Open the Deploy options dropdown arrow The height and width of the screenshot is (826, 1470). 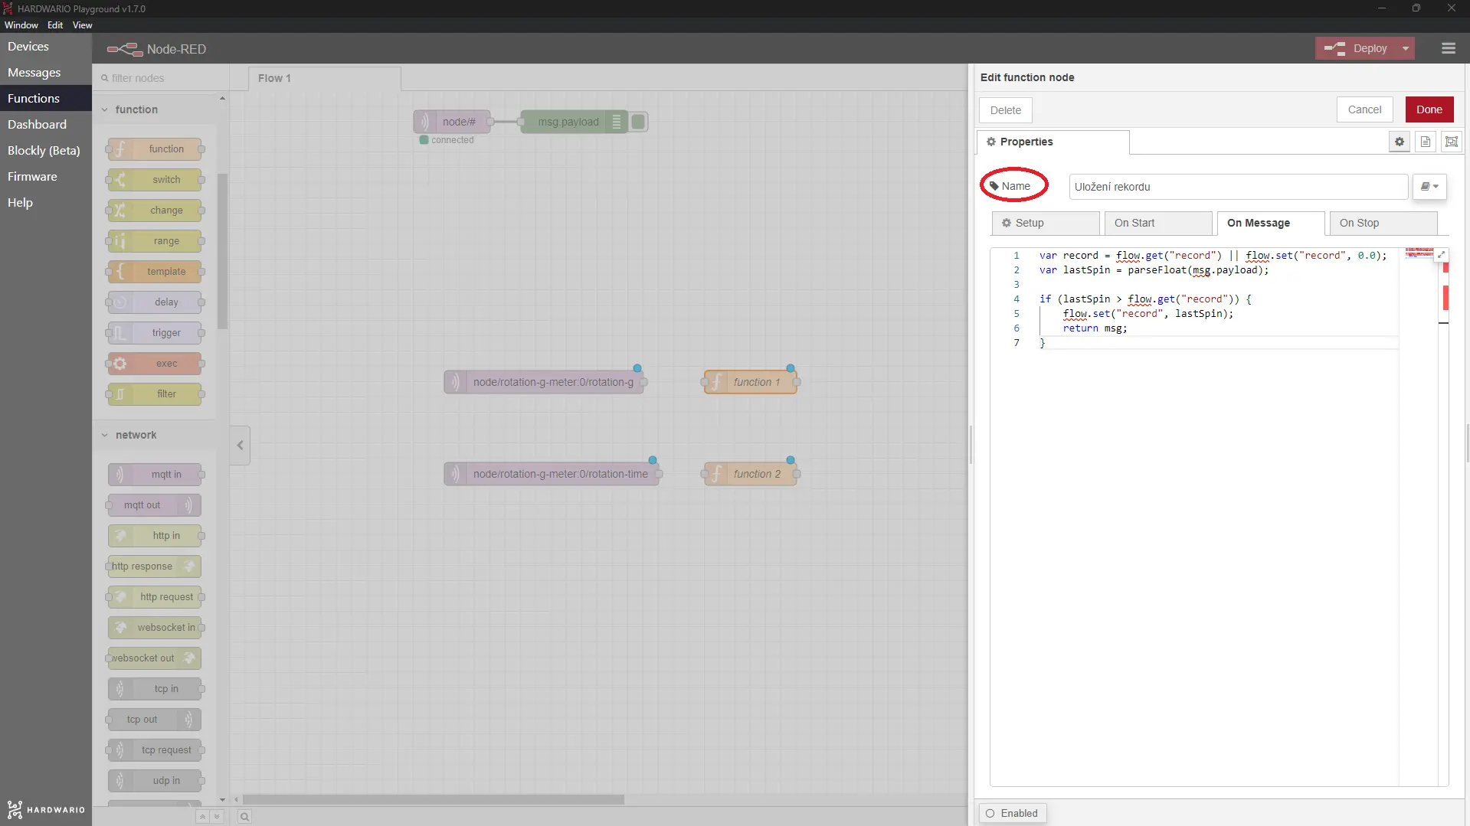click(x=1405, y=48)
